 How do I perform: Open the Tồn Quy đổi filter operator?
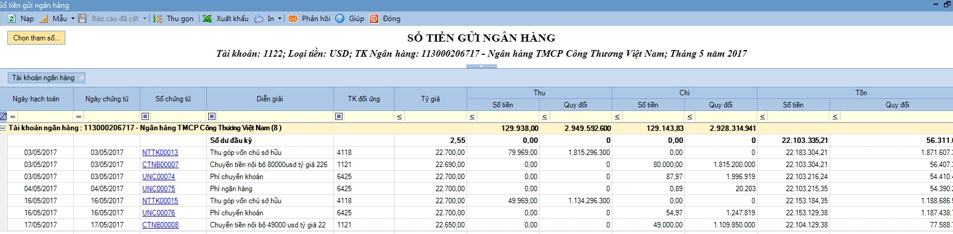pyautogui.click(x=835, y=116)
